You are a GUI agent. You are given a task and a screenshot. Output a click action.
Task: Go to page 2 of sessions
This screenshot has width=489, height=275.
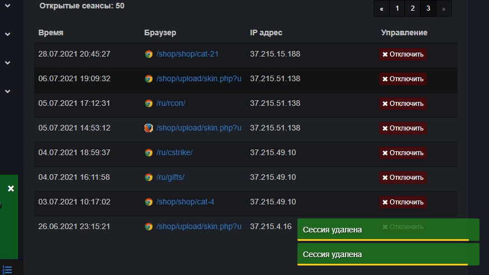click(x=413, y=8)
